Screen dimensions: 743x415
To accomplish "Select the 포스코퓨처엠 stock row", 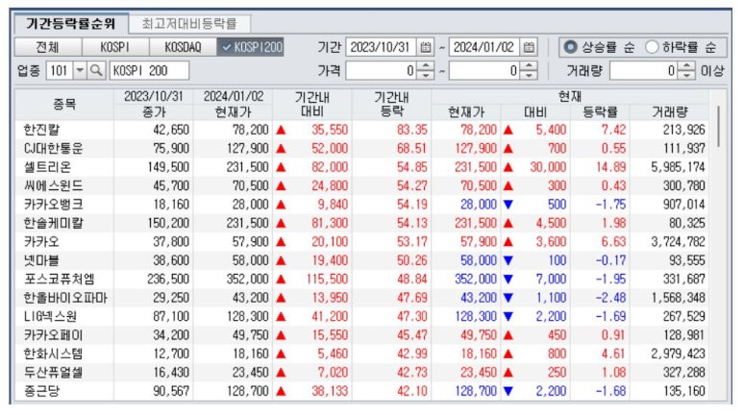I will tap(362, 279).
